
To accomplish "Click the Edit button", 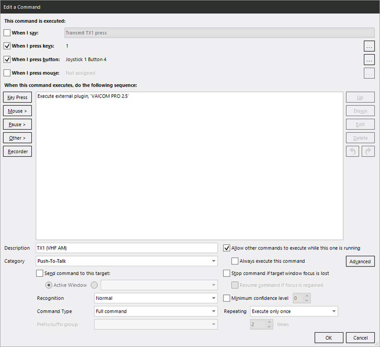I will pyautogui.click(x=360, y=124).
